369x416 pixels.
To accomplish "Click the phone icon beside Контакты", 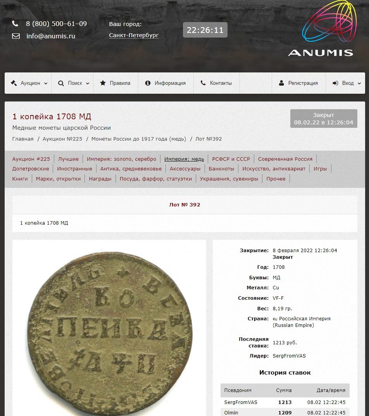I will coord(203,83).
